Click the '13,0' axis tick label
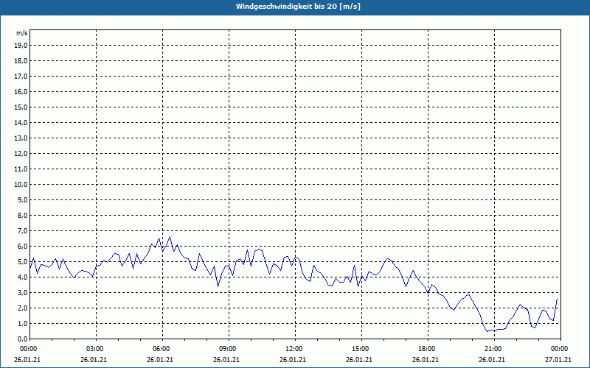 pos(21,138)
